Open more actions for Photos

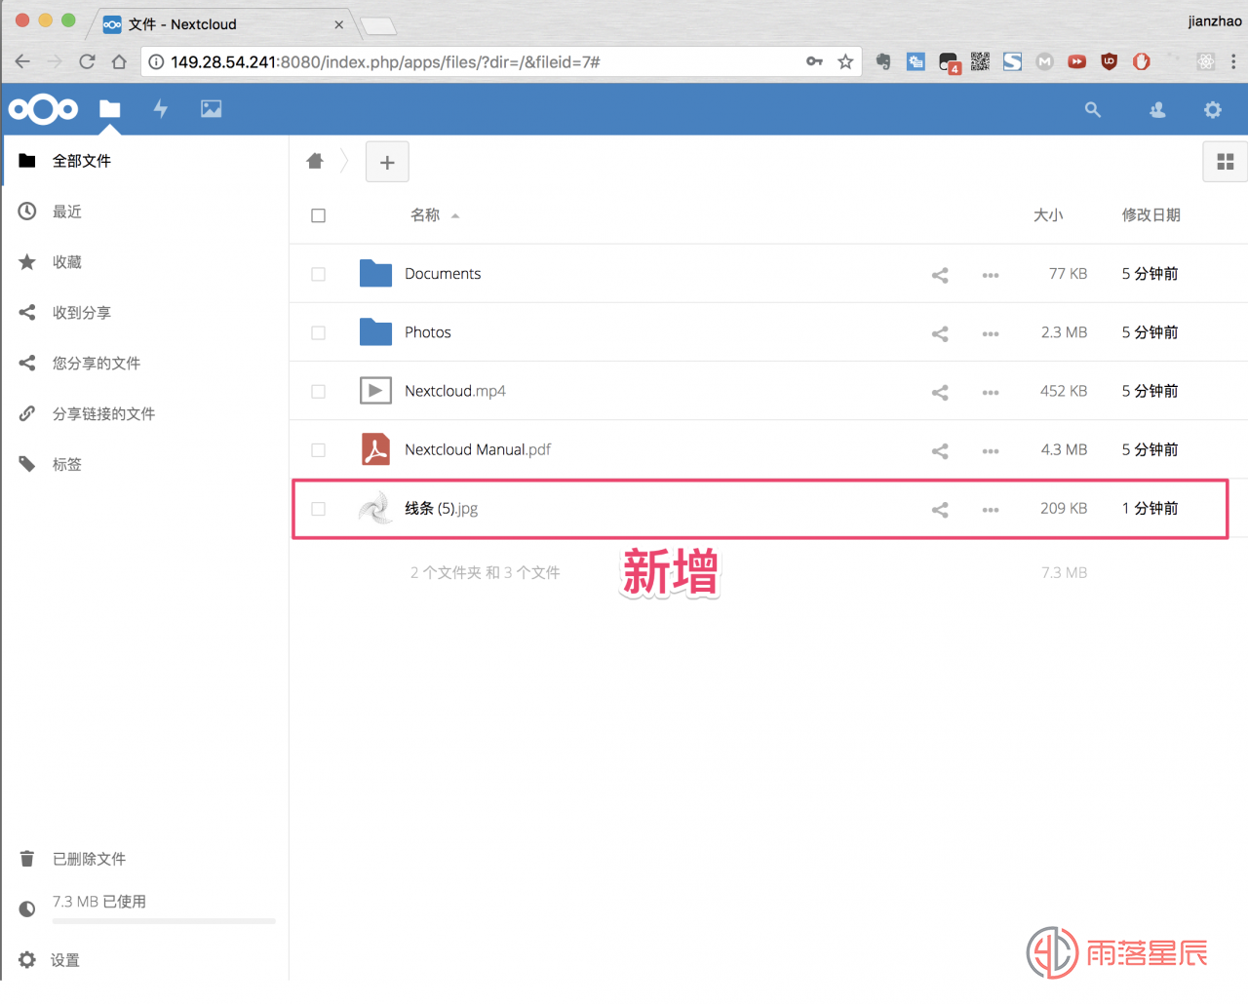point(991,333)
